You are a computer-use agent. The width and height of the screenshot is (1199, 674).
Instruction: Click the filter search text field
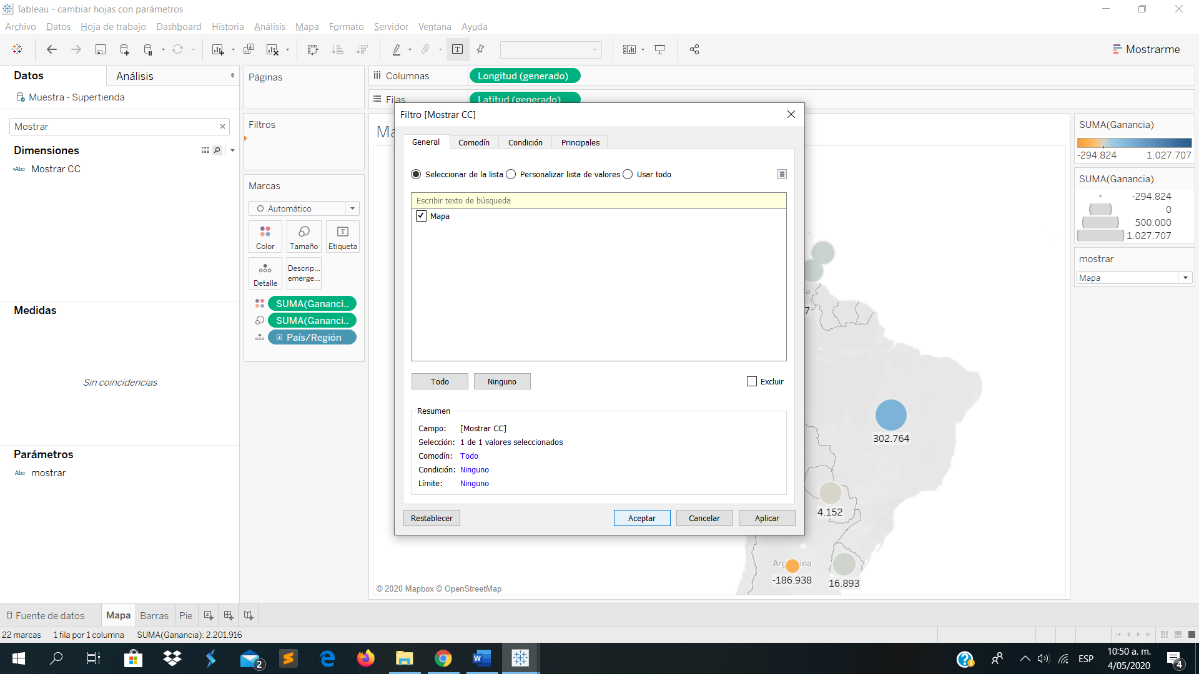point(598,200)
